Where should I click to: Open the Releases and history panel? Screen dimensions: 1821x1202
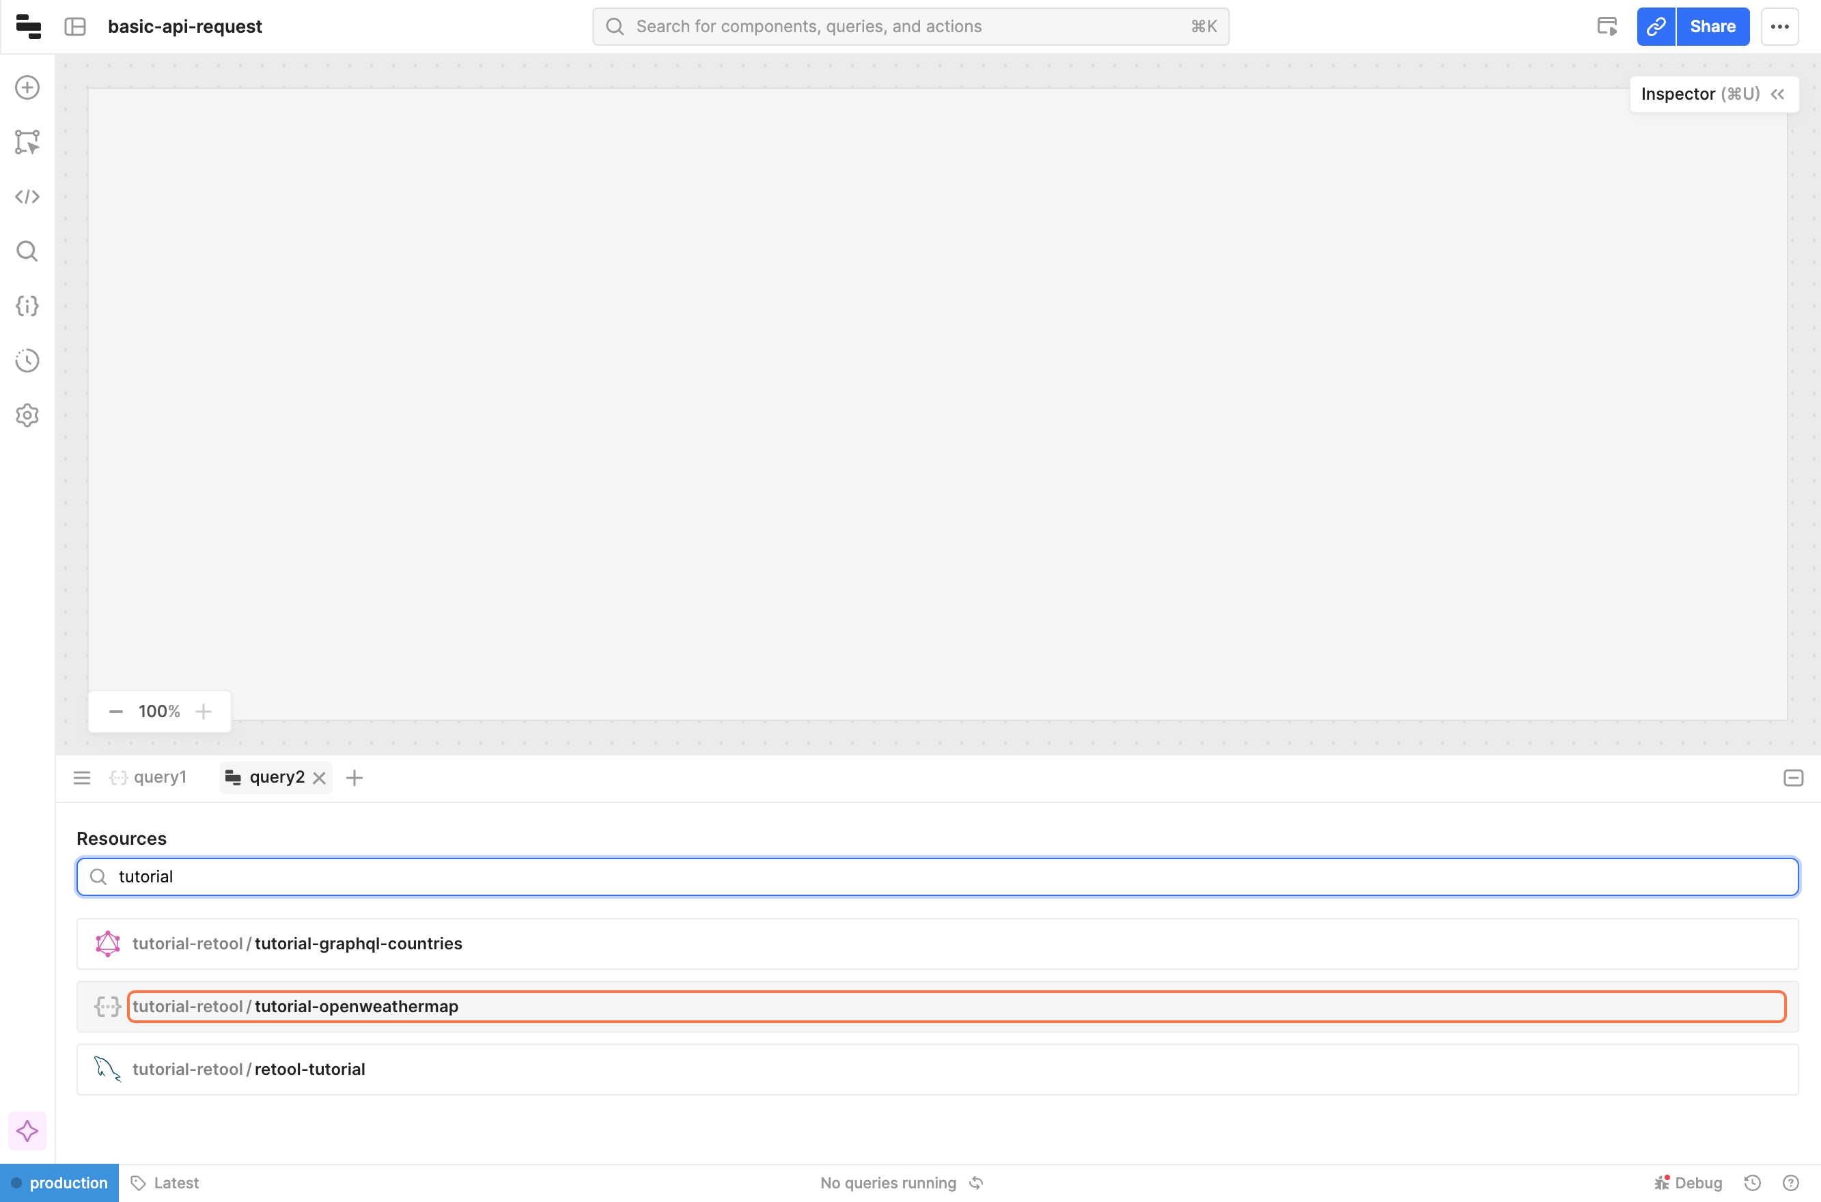pos(27,361)
